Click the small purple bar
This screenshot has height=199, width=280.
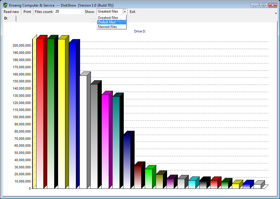coord(170,183)
